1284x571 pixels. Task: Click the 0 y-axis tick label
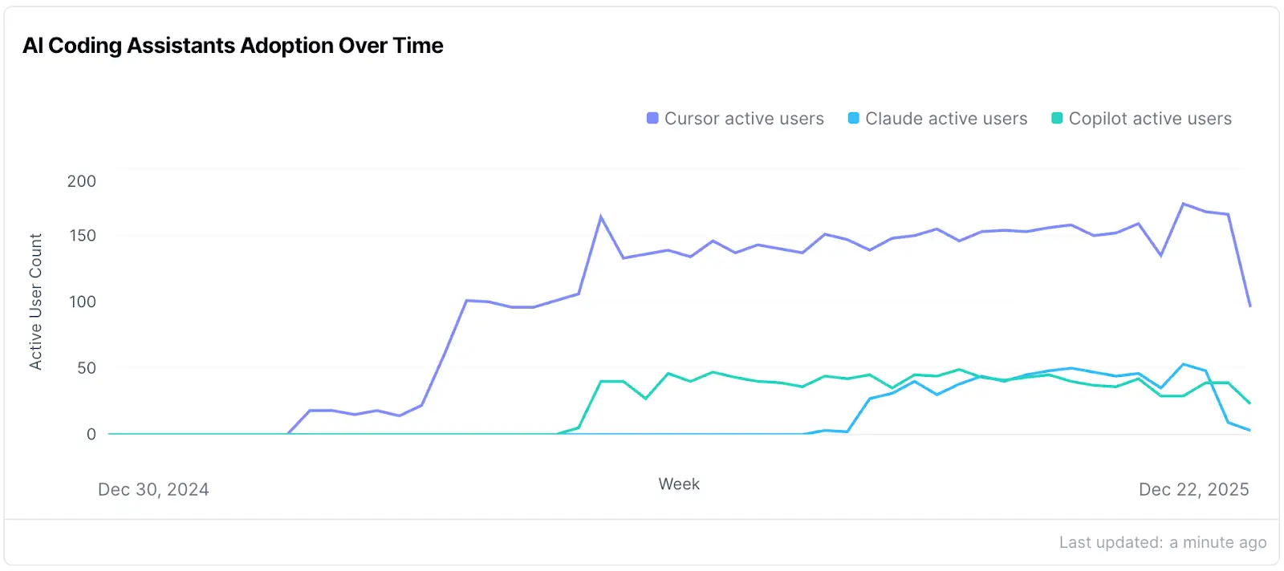(91, 434)
